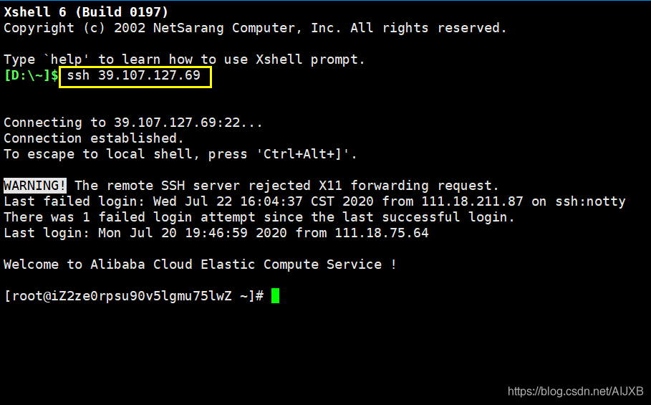
Task: Click the highlighted ssh 39.107.127.69 command
Action: point(135,77)
